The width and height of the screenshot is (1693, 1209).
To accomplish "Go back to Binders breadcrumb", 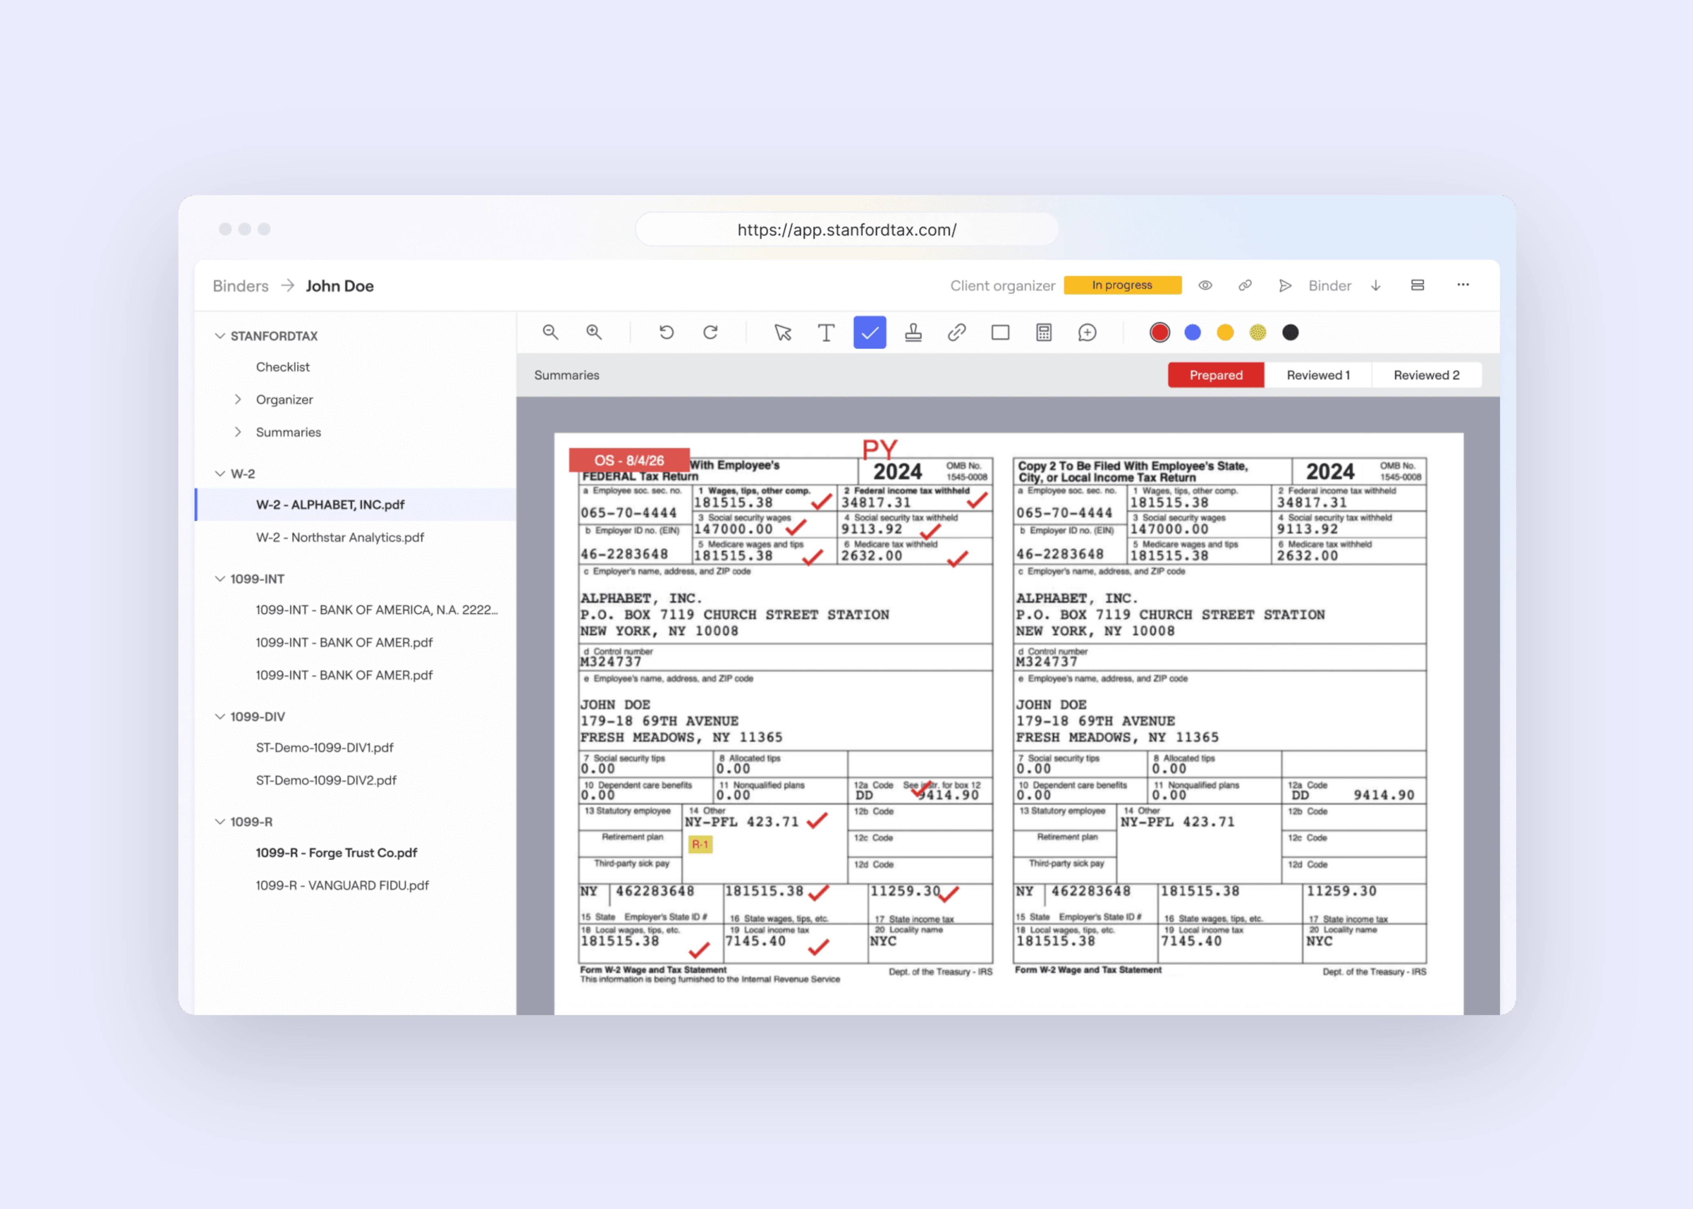I will click(241, 286).
